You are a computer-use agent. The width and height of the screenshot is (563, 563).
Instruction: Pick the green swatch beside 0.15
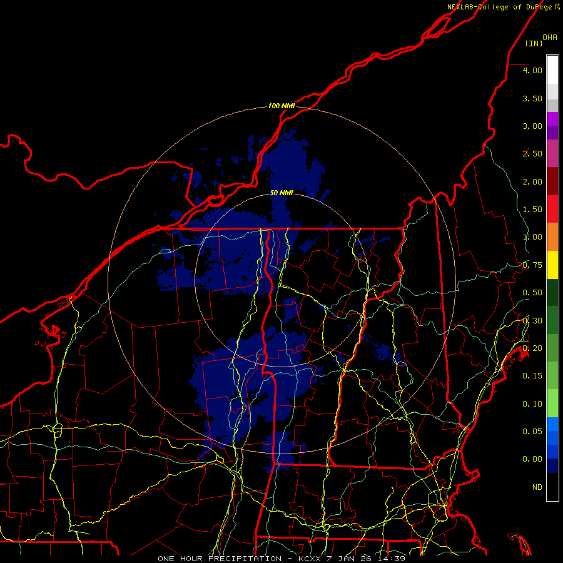pyautogui.click(x=552, y=375)
